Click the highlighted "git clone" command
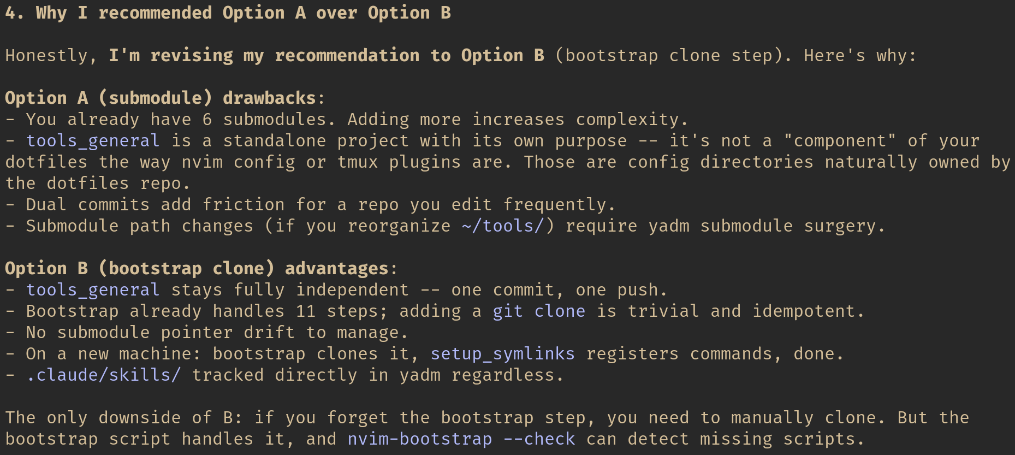This screenshot has height=455, width=1015. click(x=538, y=311)
